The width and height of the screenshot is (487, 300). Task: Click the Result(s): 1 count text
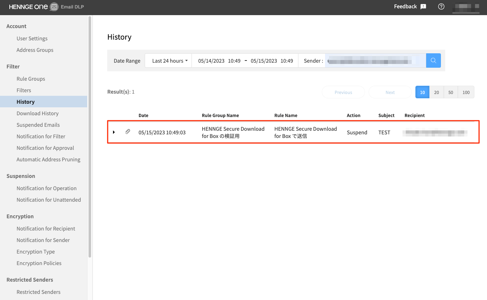point(121,92)
